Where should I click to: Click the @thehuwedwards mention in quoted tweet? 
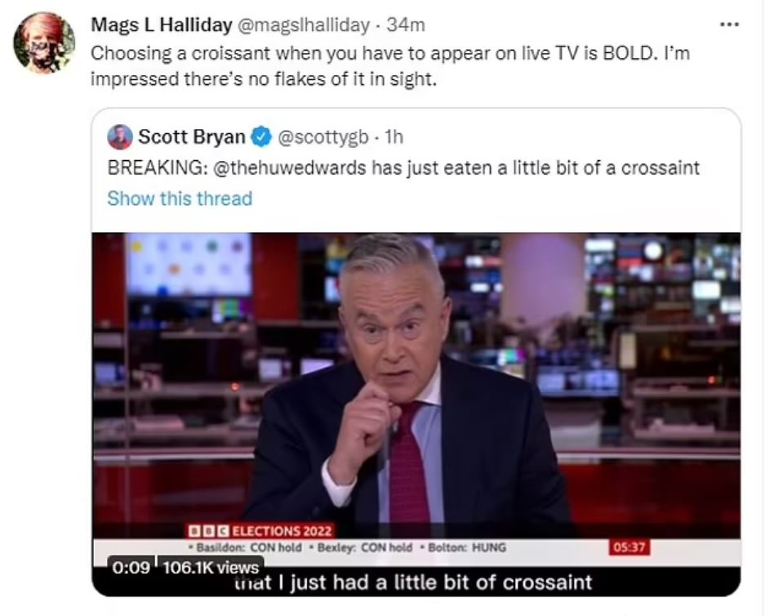pos(290,168)
